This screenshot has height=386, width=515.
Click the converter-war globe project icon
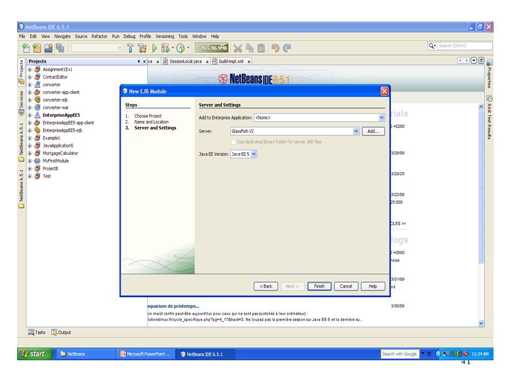(x=38, y=107)
